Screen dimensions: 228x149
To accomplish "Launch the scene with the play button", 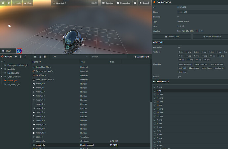I will [x=144, y=3].
